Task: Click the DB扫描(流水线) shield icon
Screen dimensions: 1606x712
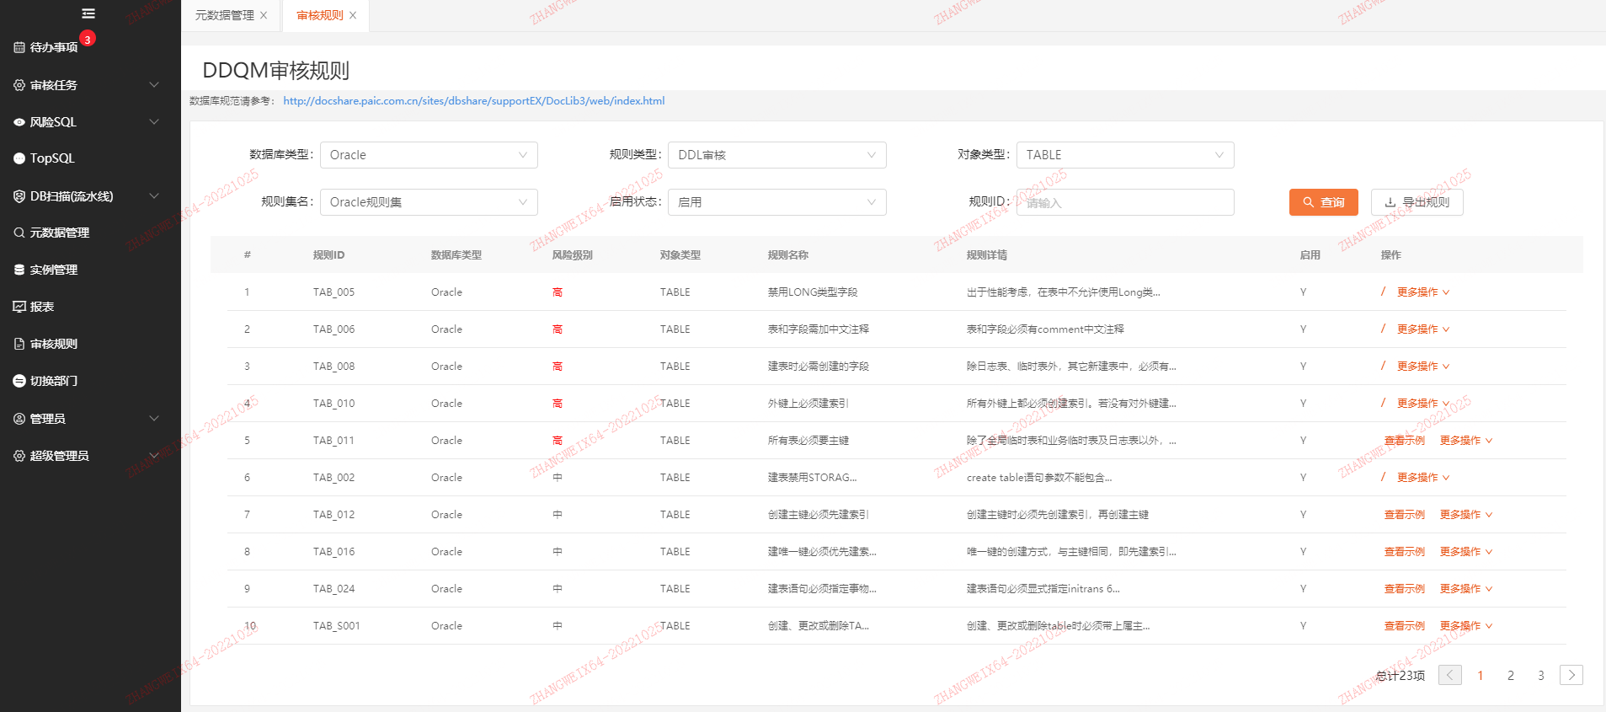Action: coord(19,196)
